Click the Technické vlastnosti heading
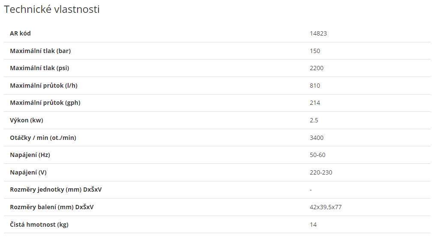The width and height of the screenshot is (436, 237). coord(52,9)
